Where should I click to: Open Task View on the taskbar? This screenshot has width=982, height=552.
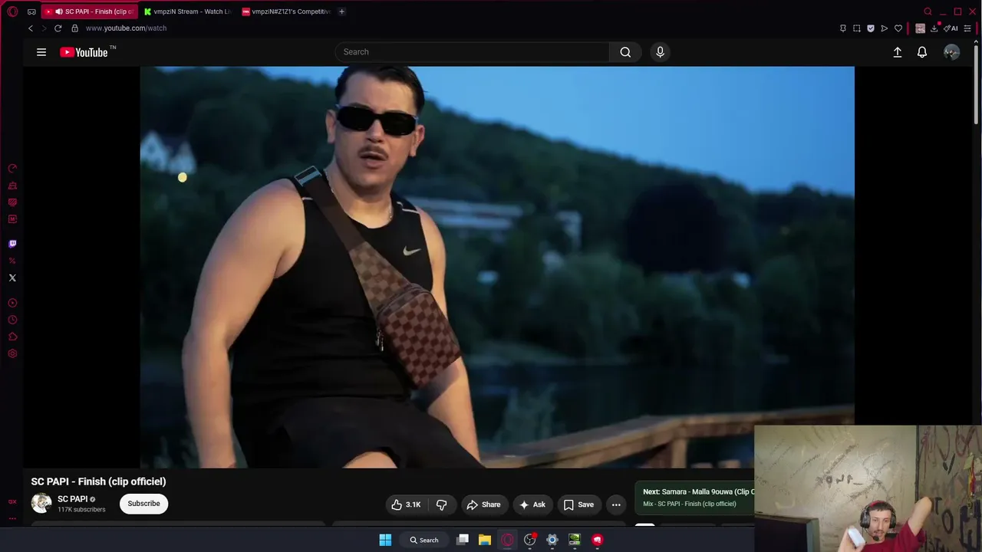[x=463, y=540]
